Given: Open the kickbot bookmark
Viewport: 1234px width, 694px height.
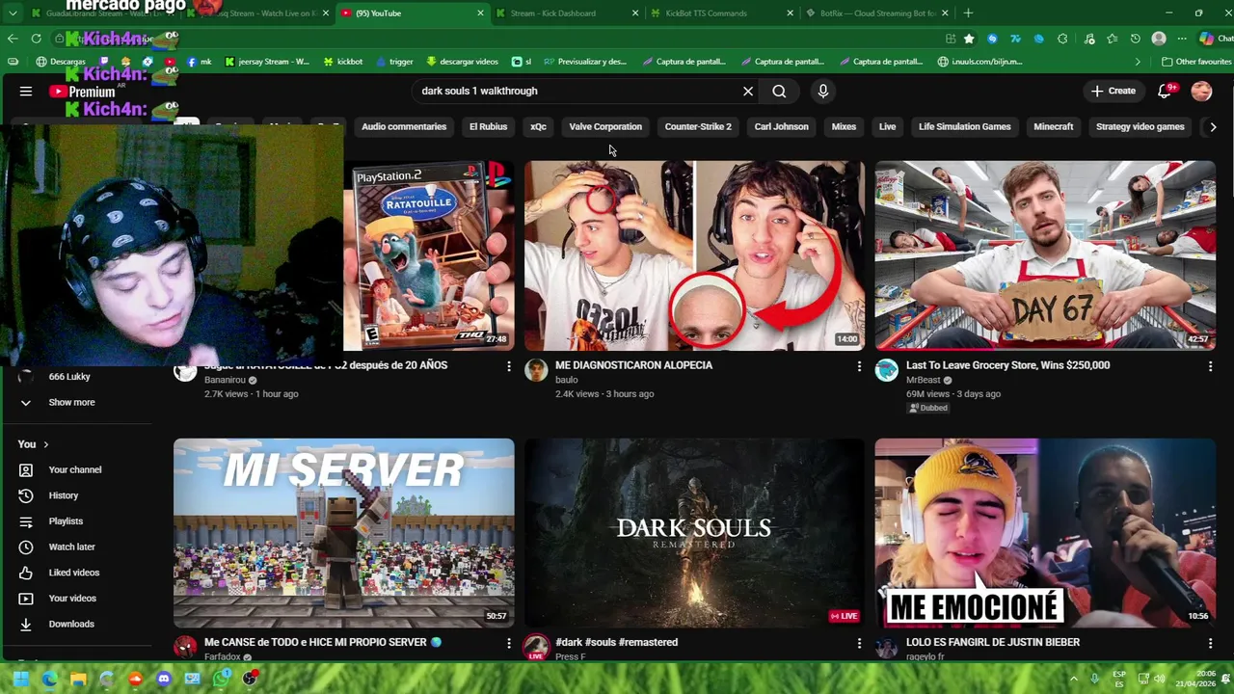Looking at the screenshot, I should point(342,62).
